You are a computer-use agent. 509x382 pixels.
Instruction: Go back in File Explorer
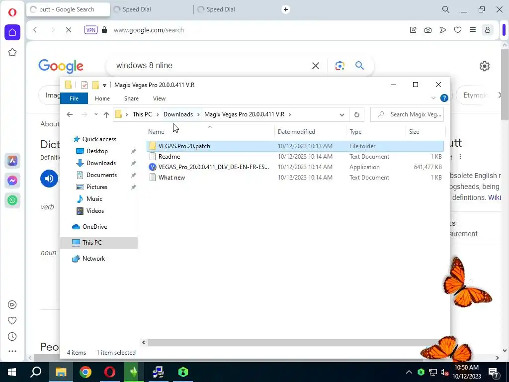[70, 114]
